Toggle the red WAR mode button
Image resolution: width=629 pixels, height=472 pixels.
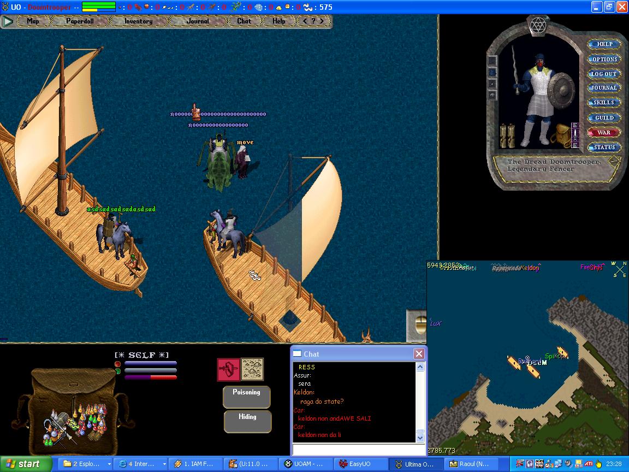coord(604,132)
